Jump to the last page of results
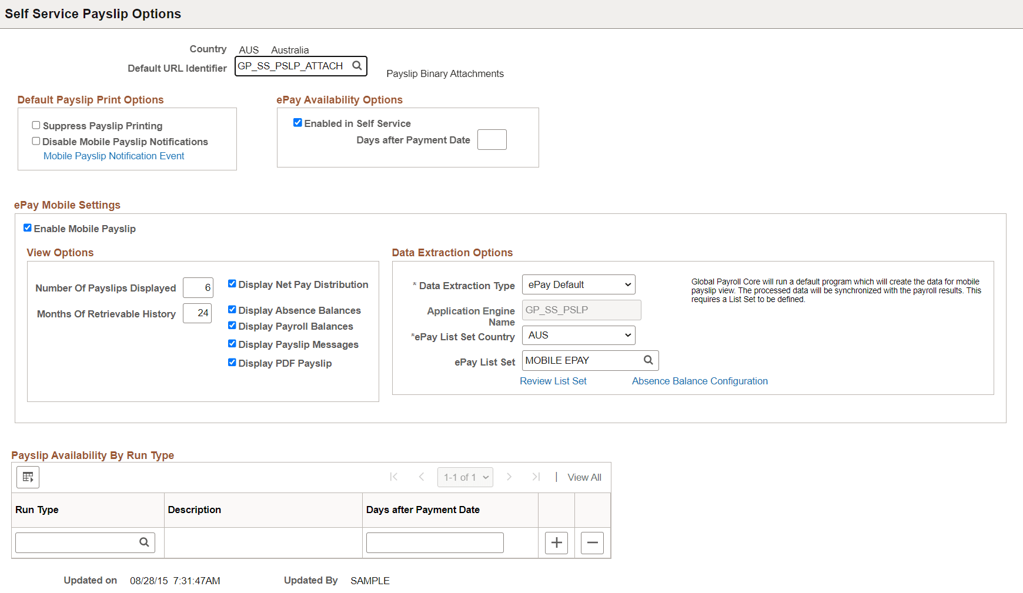The width and height of the screenshot is (1023, 593). 536,477
